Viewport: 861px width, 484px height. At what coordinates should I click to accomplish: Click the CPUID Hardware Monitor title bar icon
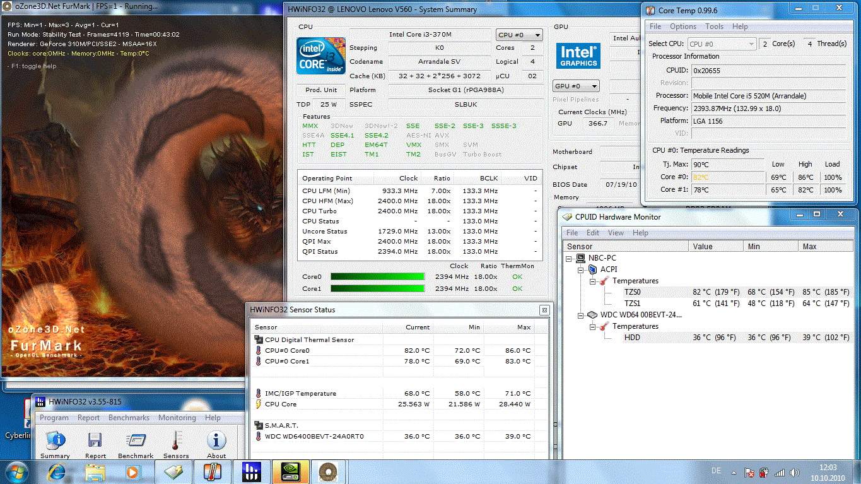pyautogui.click(x=568, y=216)
